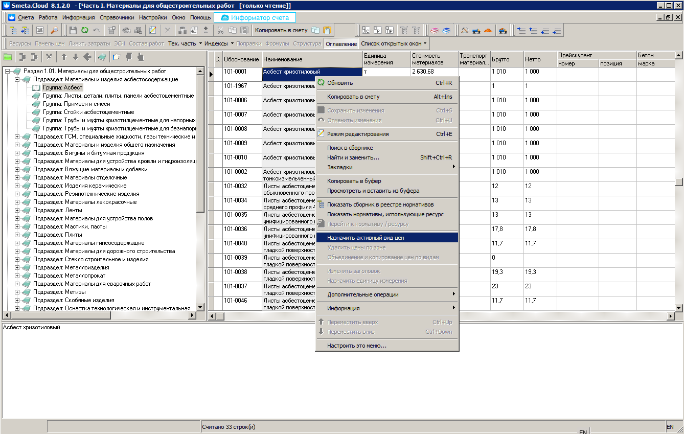Click the pink stacked books icon
This screenshot has height=434, width=684.
[434, 31]
